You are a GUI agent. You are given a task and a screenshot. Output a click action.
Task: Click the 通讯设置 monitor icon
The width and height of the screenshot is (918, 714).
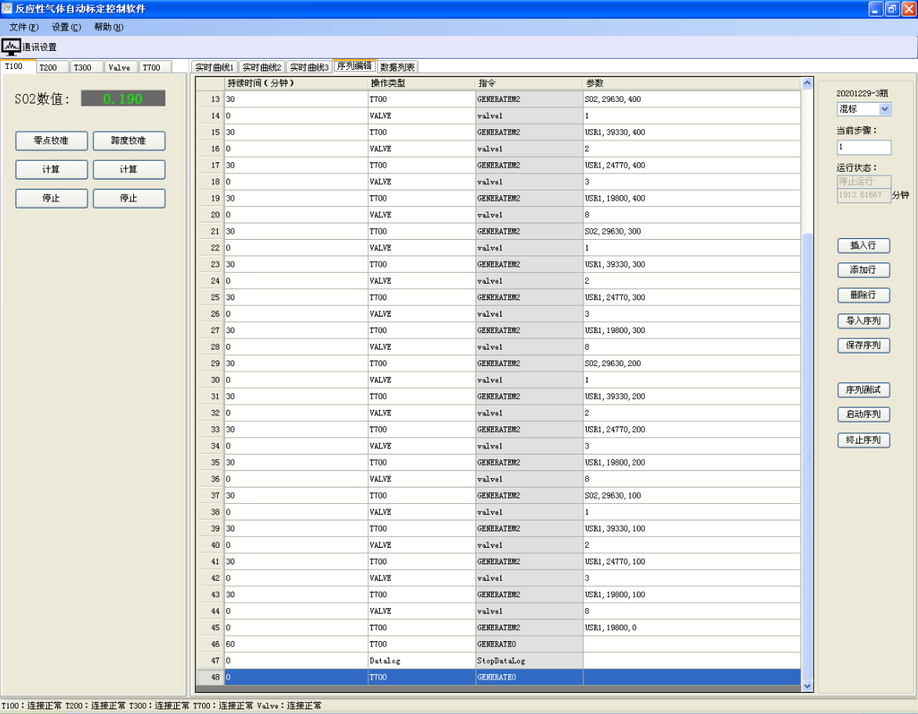pyautogui.click(x=11, y=47)
